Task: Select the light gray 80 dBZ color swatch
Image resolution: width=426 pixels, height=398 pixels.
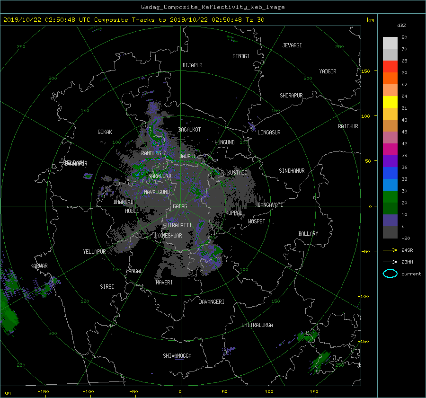Action: [x=390, y=43]
